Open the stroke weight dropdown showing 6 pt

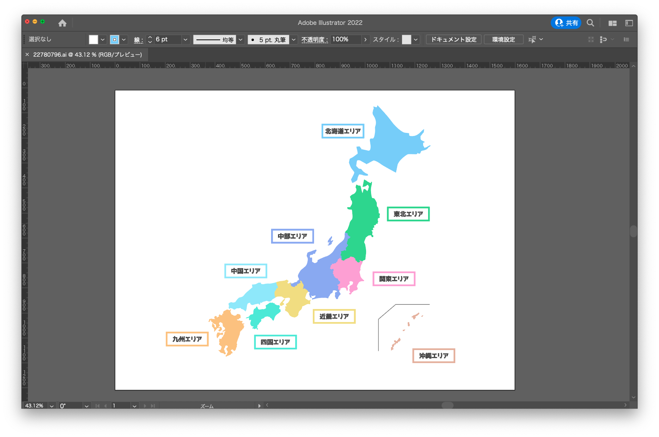(x=185, y=39)
